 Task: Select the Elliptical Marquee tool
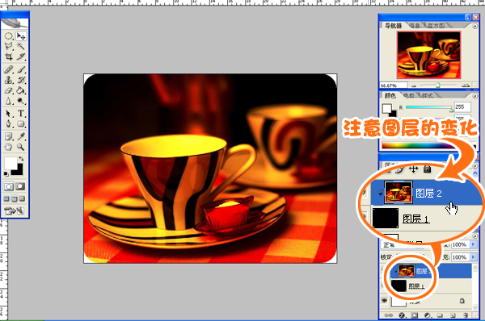point(9,36)
